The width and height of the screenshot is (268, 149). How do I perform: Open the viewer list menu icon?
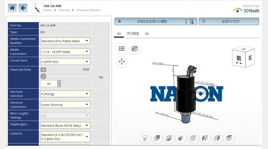[122, 49]
